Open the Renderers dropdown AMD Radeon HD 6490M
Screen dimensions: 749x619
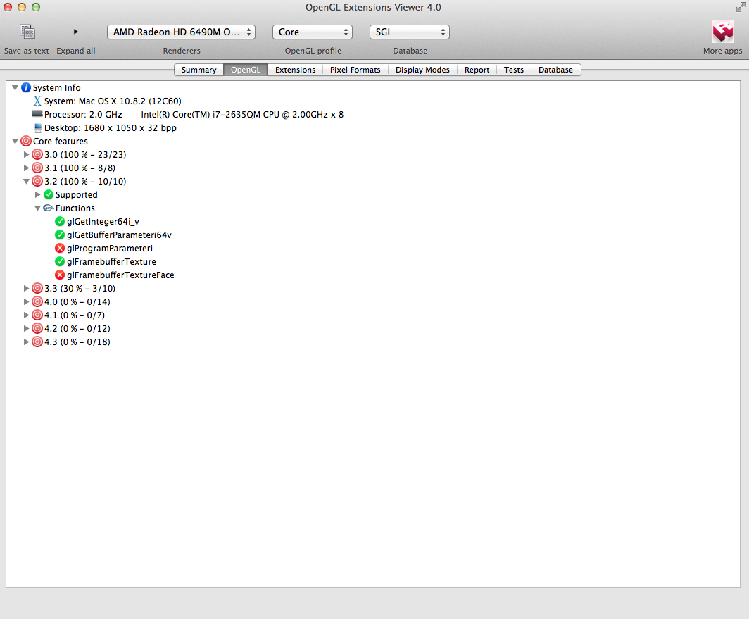pos(181,32)
